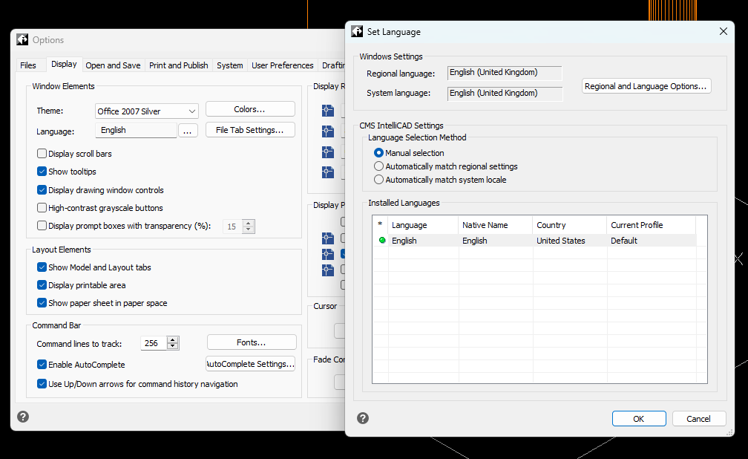Click the Set Language title bar application icon
Image resolution: width=748 pixels, height=459 pixels.
[x=357, y=31]
